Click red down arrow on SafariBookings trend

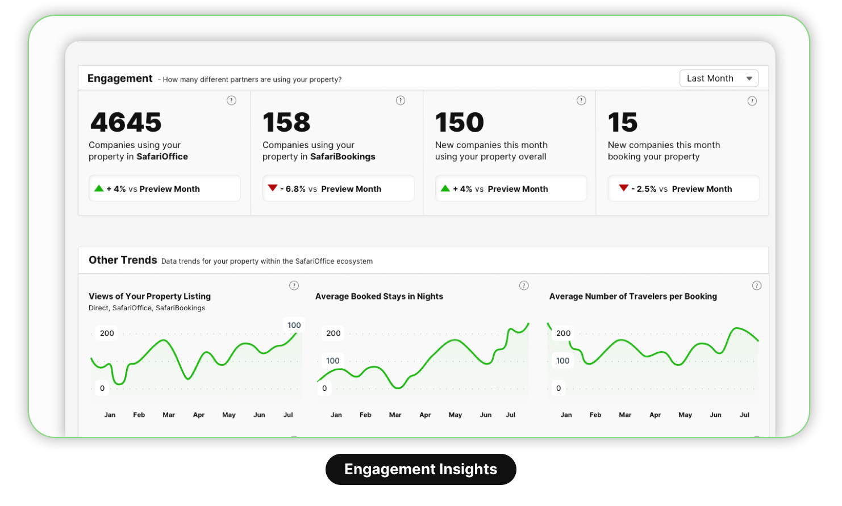click(x=273, y=188)
